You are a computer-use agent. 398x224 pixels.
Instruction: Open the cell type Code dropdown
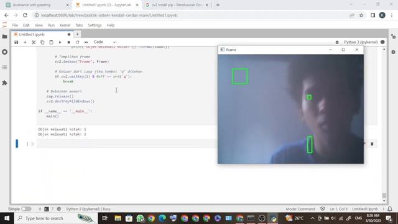click(x=104, y=42)
